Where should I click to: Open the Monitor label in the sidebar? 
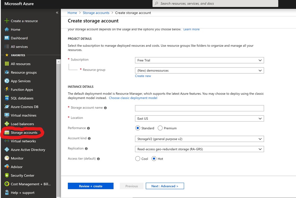point(17,158)
